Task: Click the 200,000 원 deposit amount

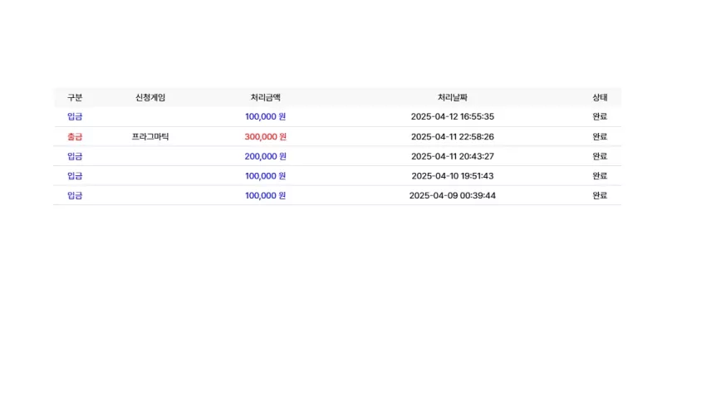Action: (266, 156)
